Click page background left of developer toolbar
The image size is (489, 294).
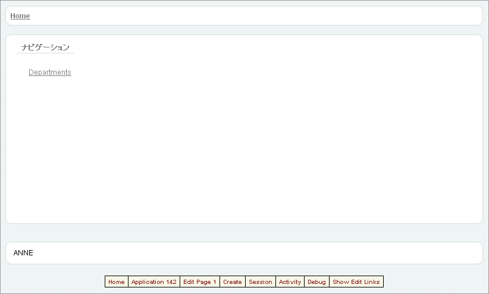click(x=54, y=282)
